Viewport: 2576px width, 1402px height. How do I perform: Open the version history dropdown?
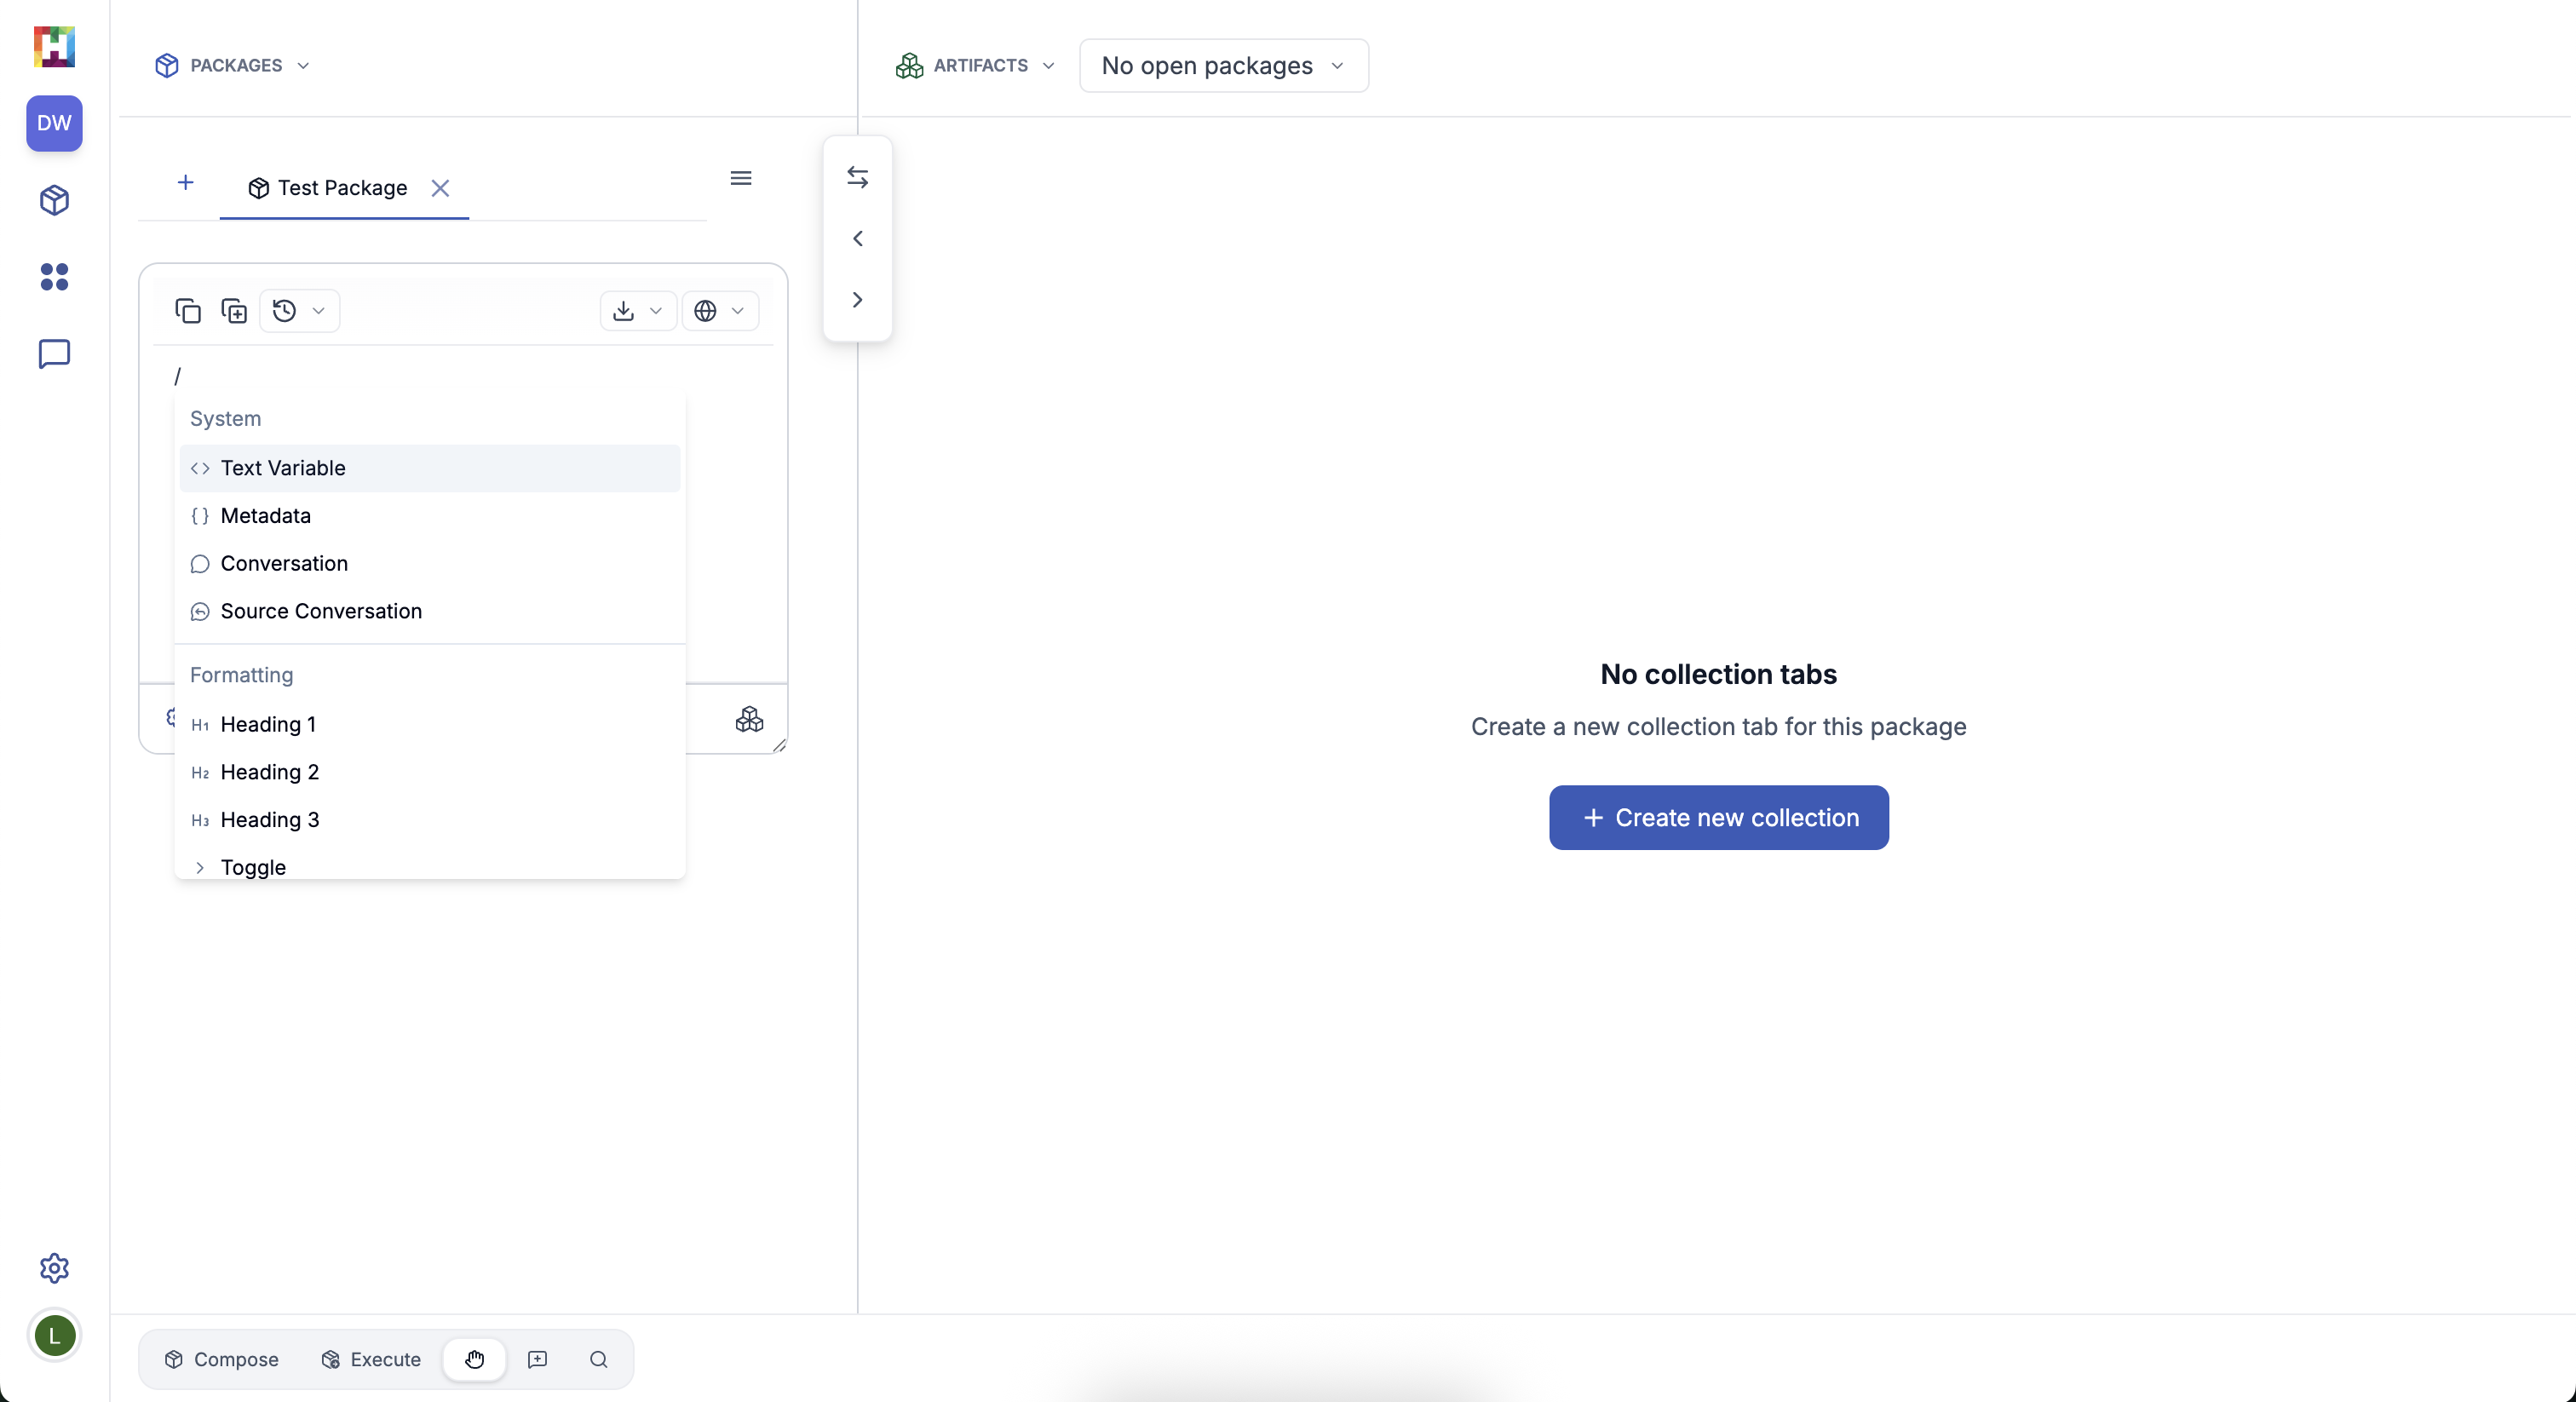coord(299,311)
